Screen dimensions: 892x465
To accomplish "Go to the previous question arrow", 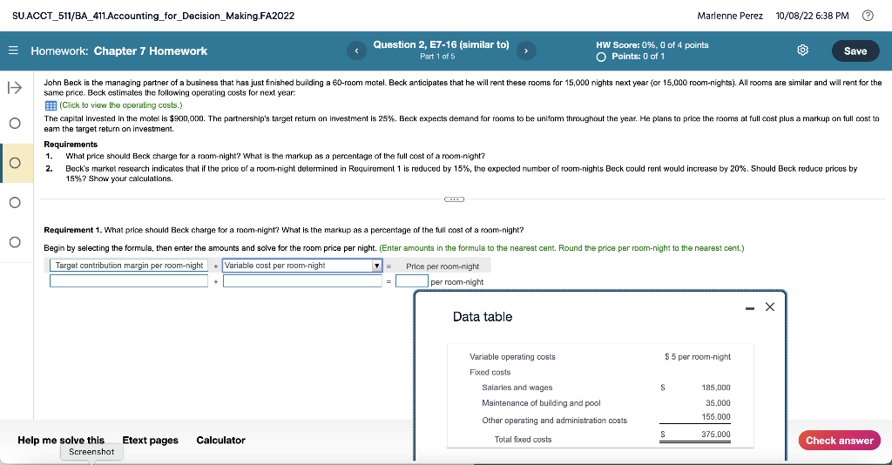I will point(356,51).
